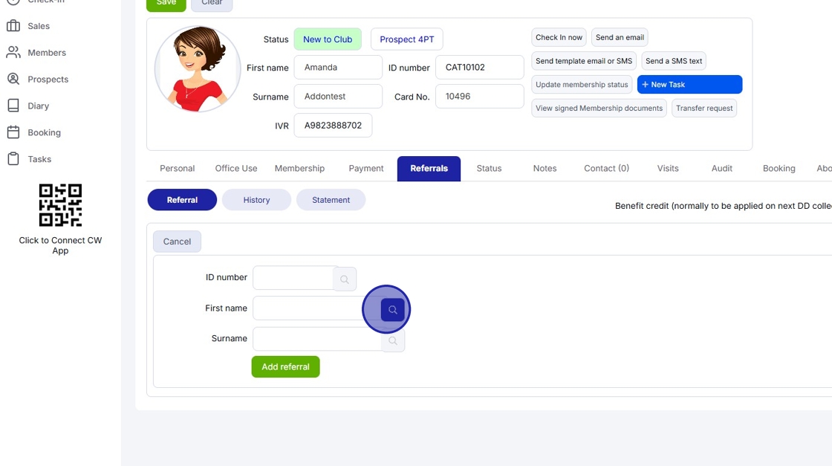Open the Membership tab

pyautogui.click(x=299, y=168)
